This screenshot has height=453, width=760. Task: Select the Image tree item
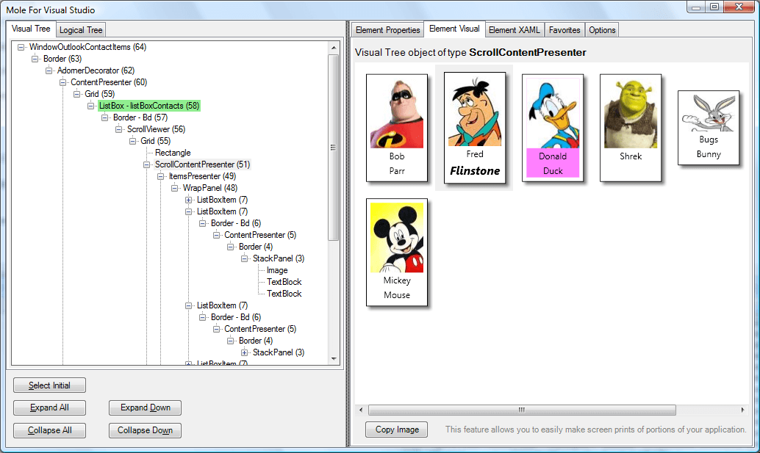click(x=277, y=270)
